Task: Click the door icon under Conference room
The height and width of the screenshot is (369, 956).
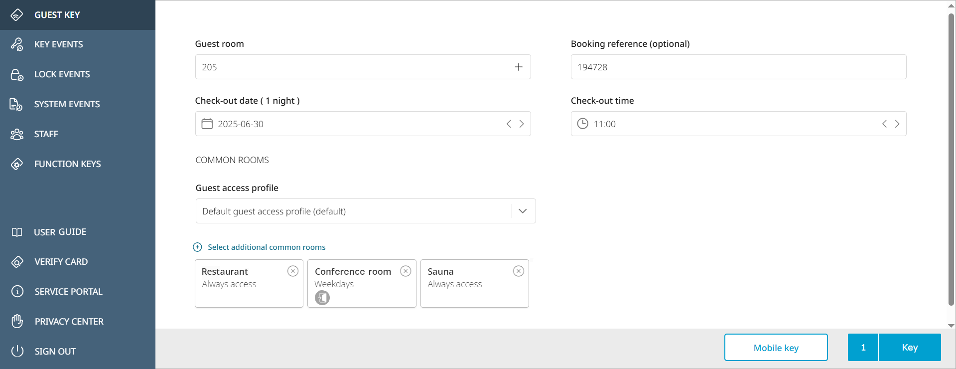Action: point(322,298)
